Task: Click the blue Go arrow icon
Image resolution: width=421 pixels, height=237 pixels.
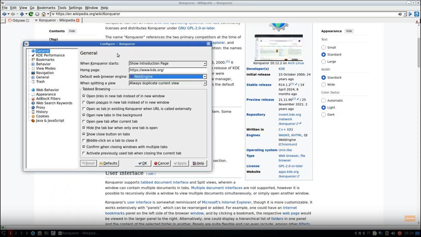Action: (x=410, y=14)
